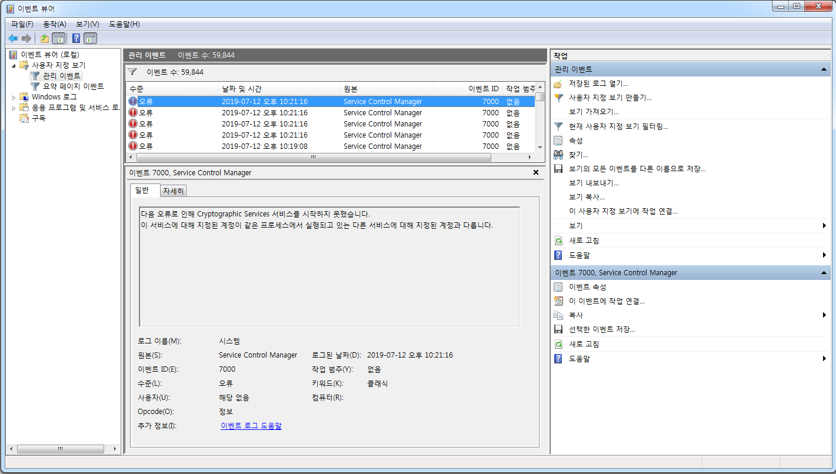The width and height of the screenshot is (836, 474).
Task: Choose 보기 복사 action
Action: [x=587, y=197]
